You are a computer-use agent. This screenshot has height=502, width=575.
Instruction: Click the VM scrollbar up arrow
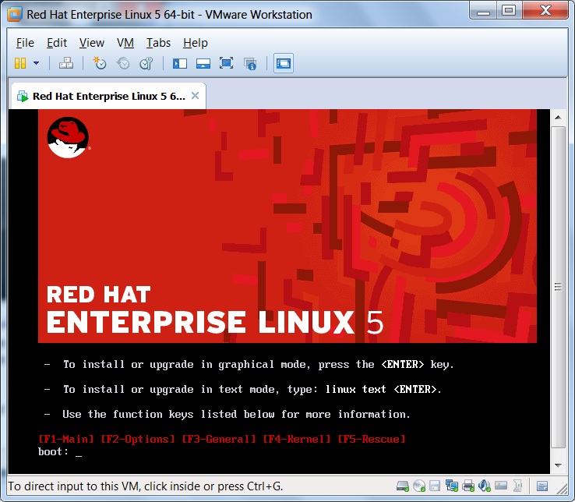tap(558, 118)
